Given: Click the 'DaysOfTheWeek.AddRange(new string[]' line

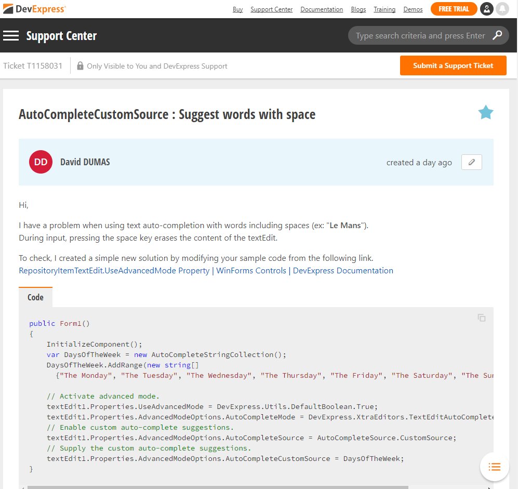Looking at the screenshot, I should click(123, 365).
